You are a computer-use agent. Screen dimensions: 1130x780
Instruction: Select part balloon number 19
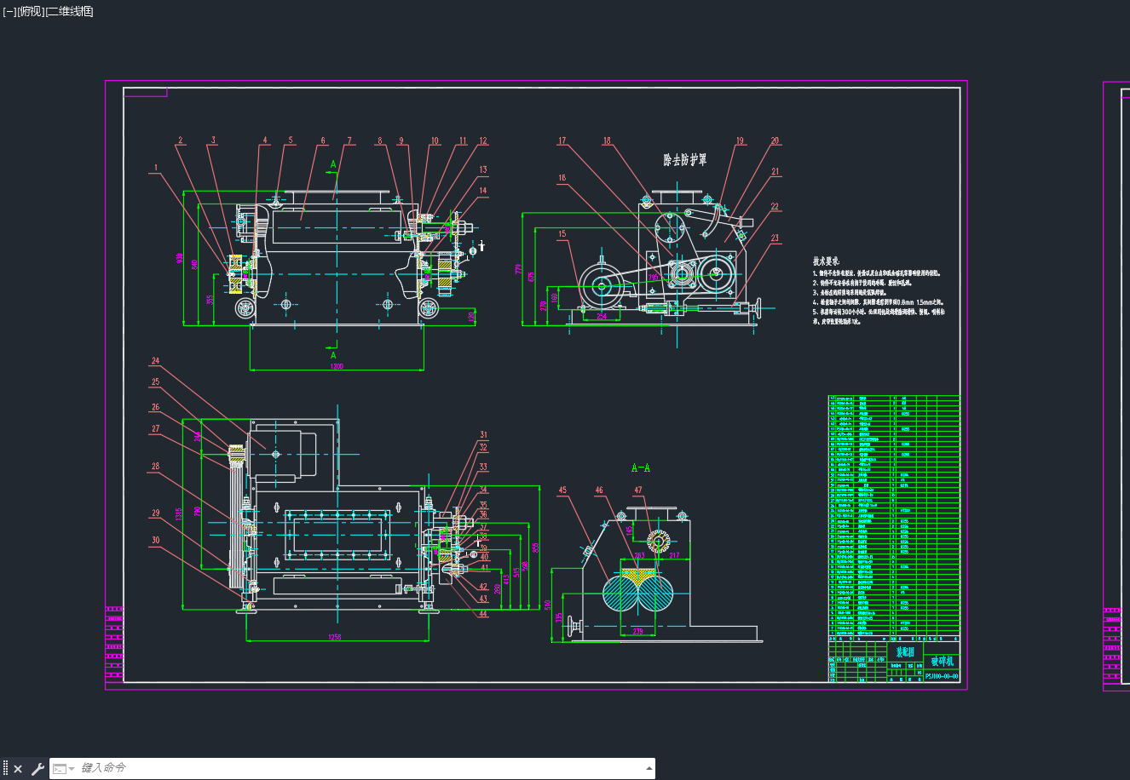740,141
